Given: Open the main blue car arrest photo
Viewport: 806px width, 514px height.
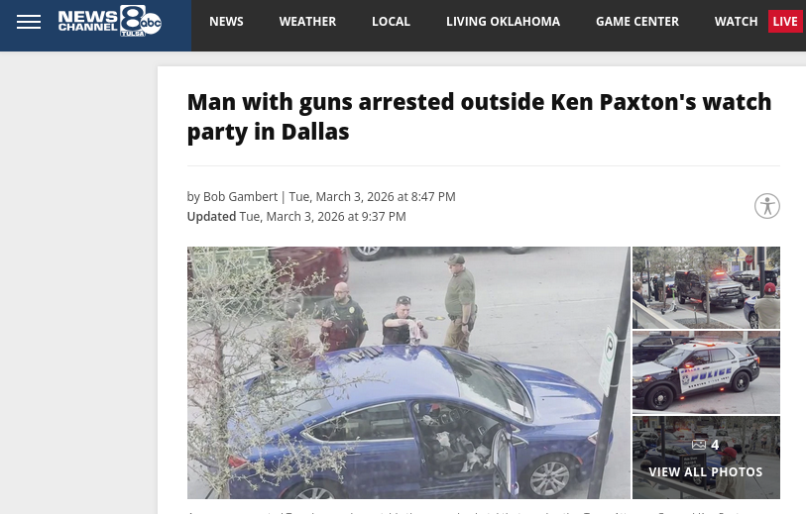Looking at the screenshot, I should click(408, 372).
